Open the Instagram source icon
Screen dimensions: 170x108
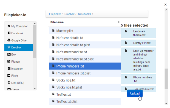coord(9,68)
